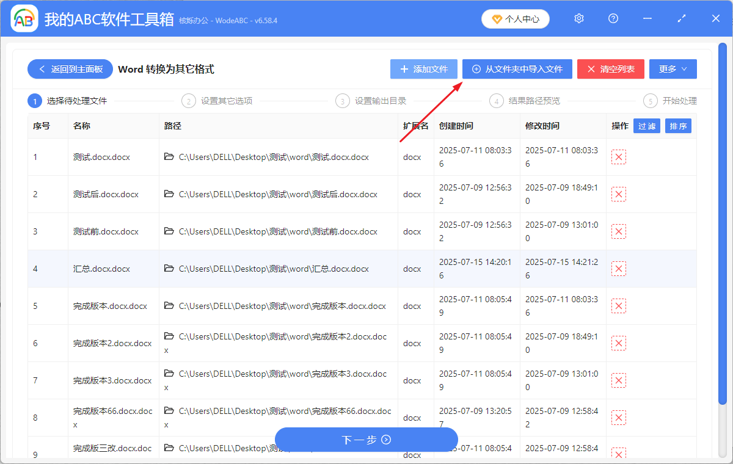Screen dimensions: 733x464
Task: Delete 汇总.docx.docx using its red X icon
Action: pos(619,268)
